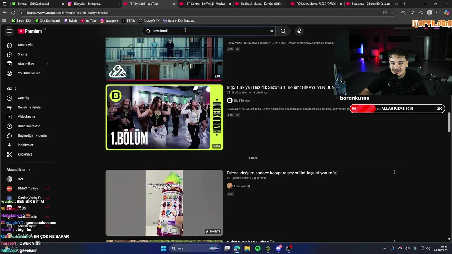Open Dilenci değilim sadece kobipara video title
452x254 pixels.
(x=282, y=173)
